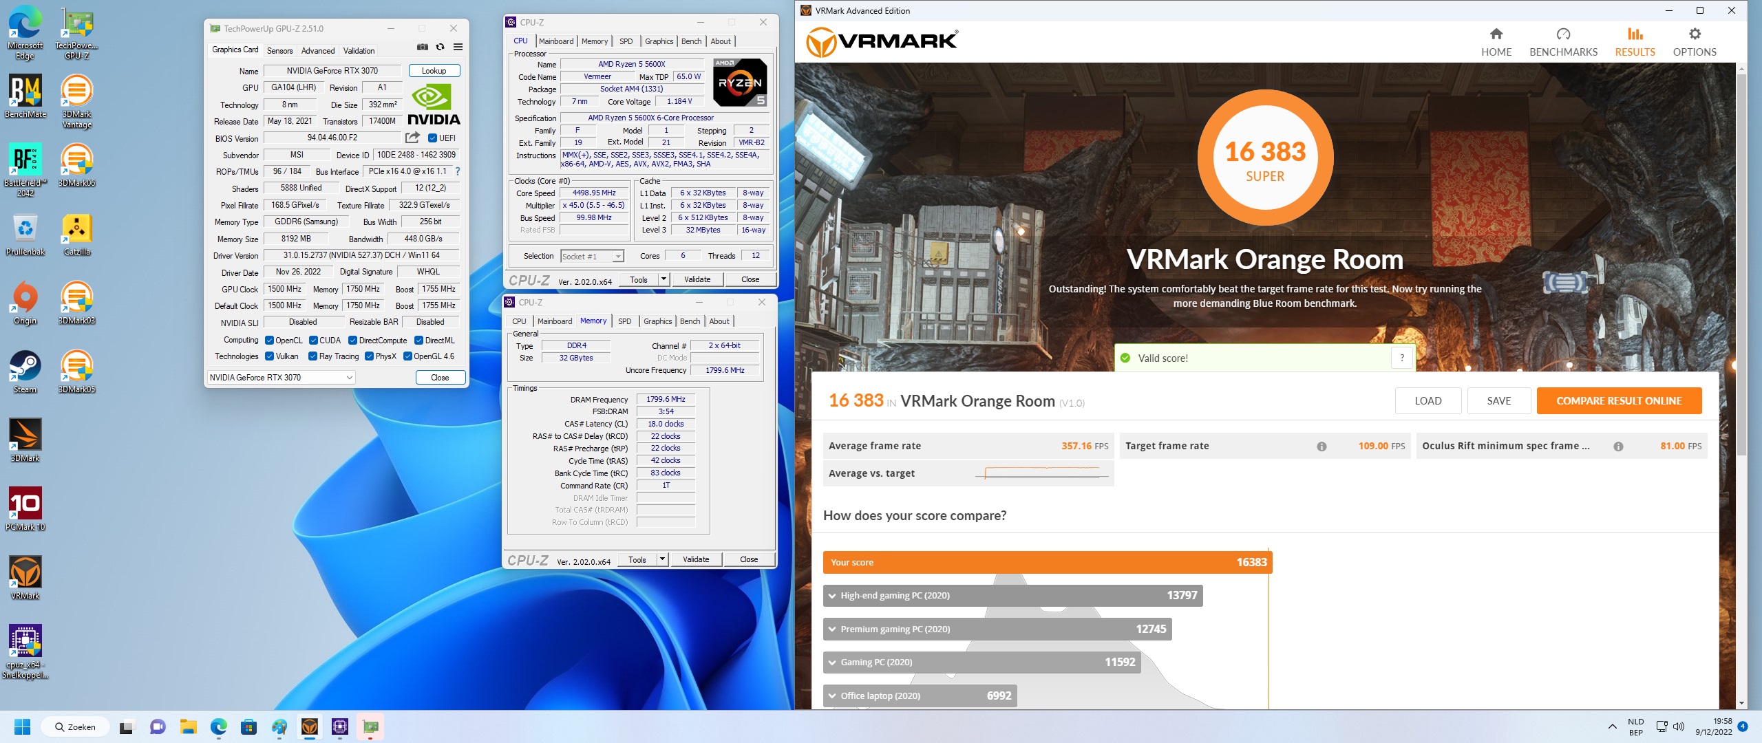Open the VRMark desktop shortcut

click(25, 578)
